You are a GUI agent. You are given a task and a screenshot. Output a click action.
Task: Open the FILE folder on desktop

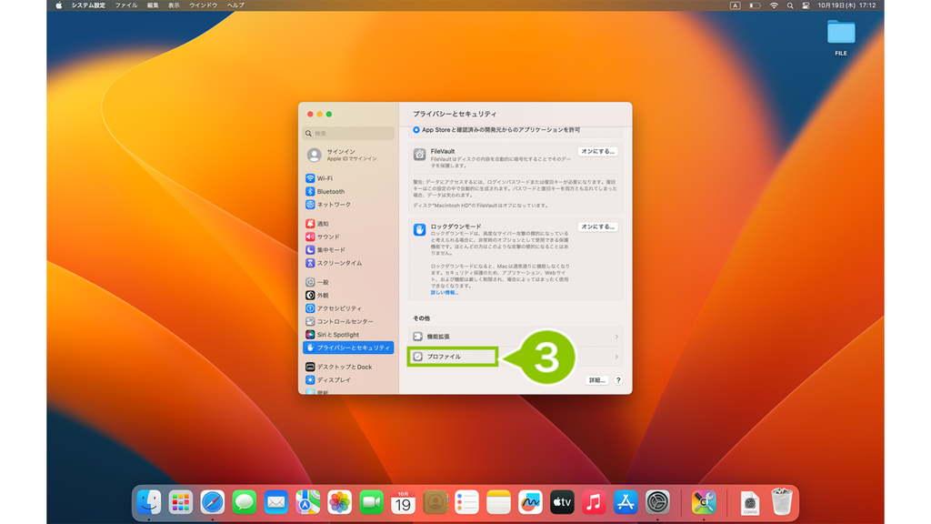tap(841, 36)
